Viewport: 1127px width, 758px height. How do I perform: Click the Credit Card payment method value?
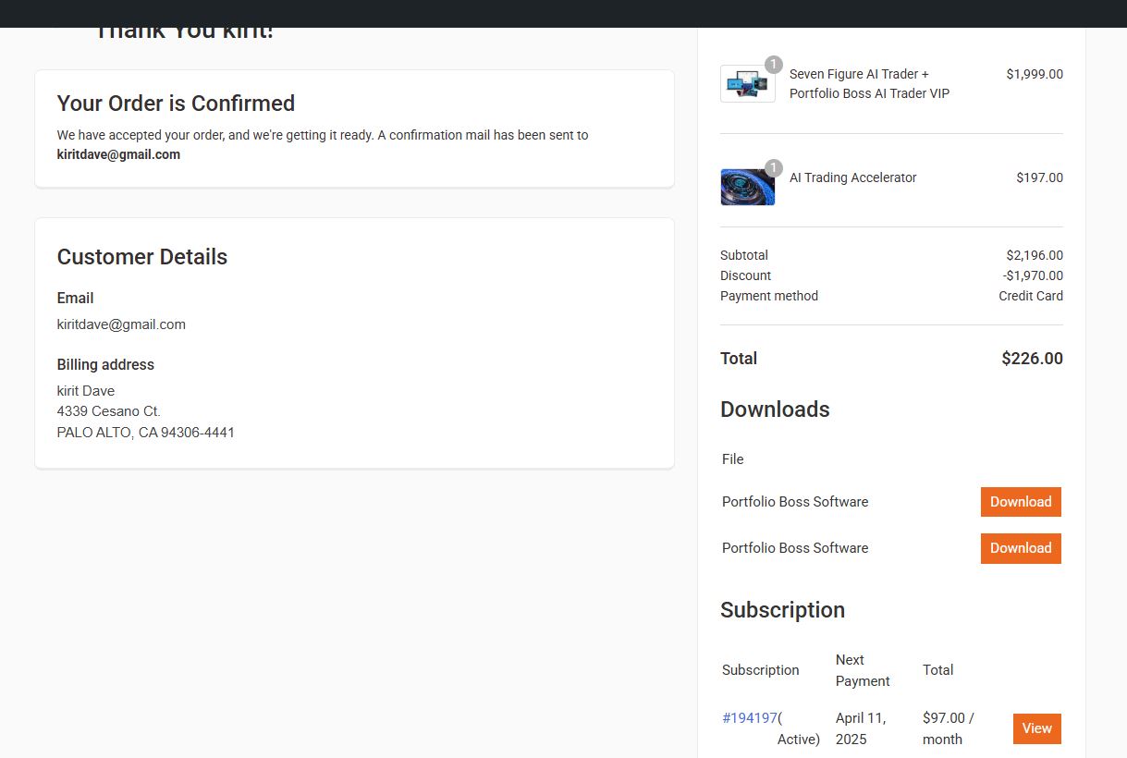(1030, 296)
